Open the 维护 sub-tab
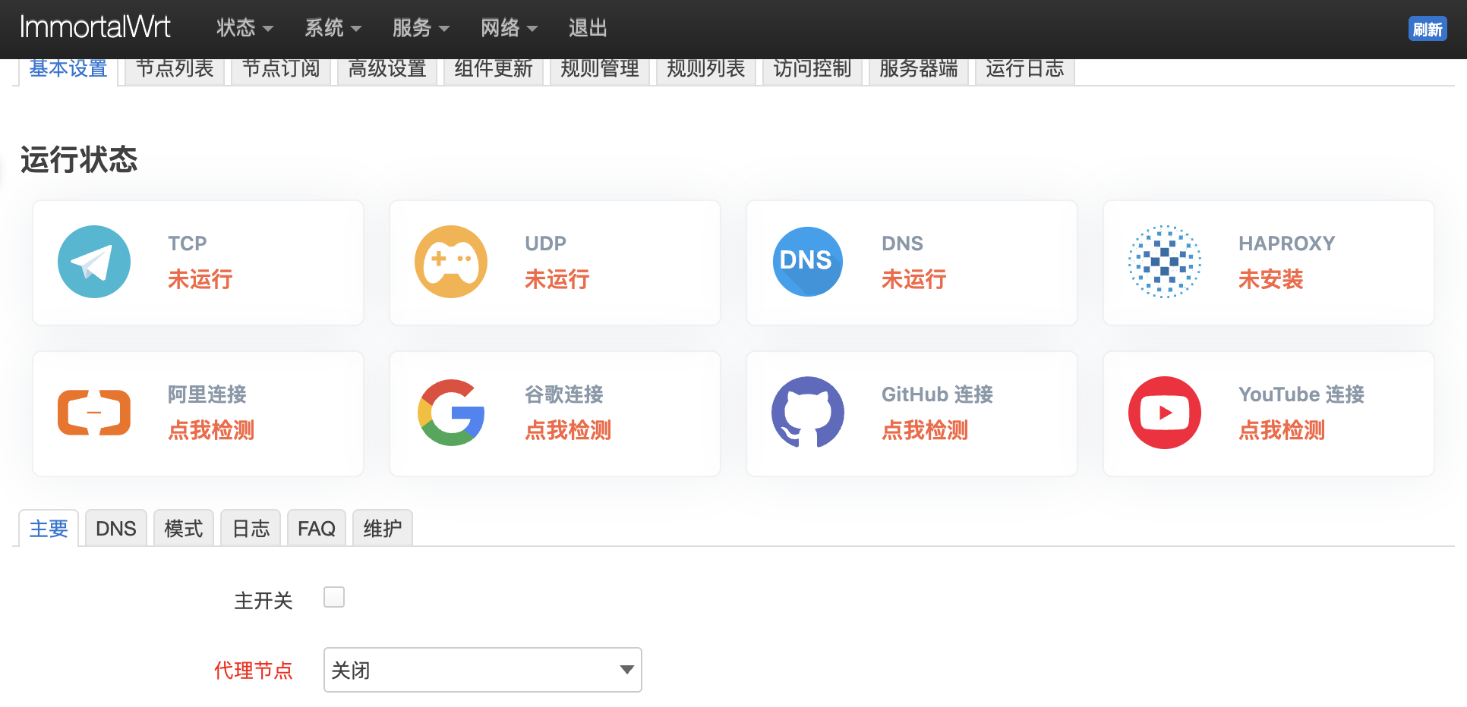 tap(383, 528)
